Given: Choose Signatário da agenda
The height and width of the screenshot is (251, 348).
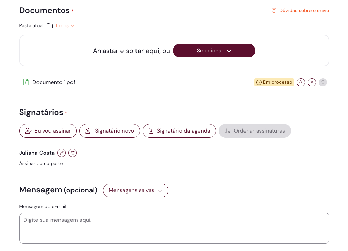Looking at the screenshot, I should click(179, 131).
